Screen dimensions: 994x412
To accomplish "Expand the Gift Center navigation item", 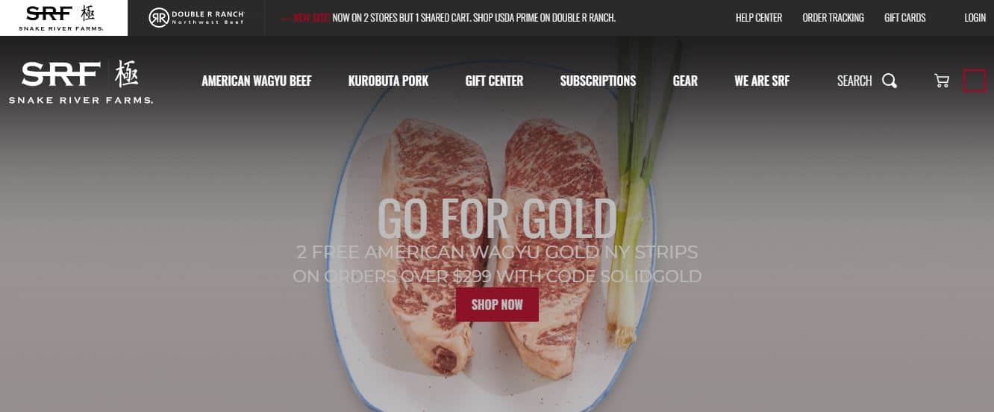I will [494, 81].
